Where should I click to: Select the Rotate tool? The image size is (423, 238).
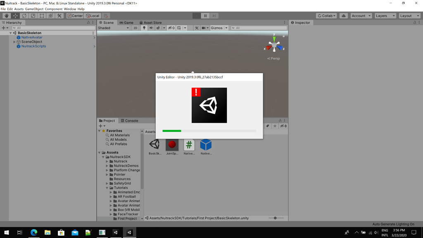pyautogui.click(x=24, y=16)
